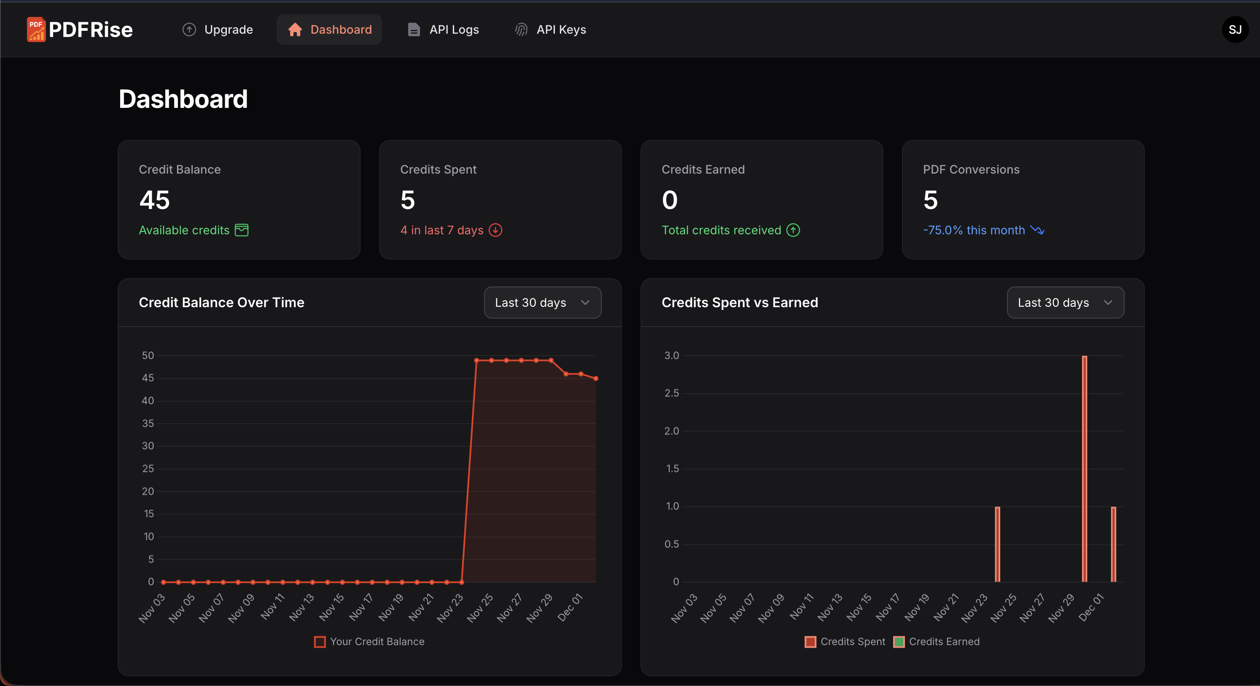Click the Dashboard home icon
The height and width of the screenshot is (686, 1260).
click(295, 30)
